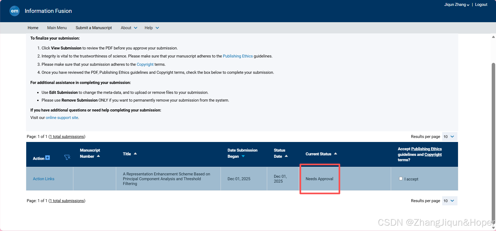Click the Logout link
The image size is (496, 231).
point(481,5)
